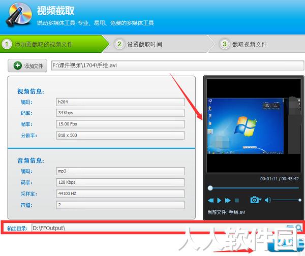Open output folder with magnifier icon

click(298, 228)
